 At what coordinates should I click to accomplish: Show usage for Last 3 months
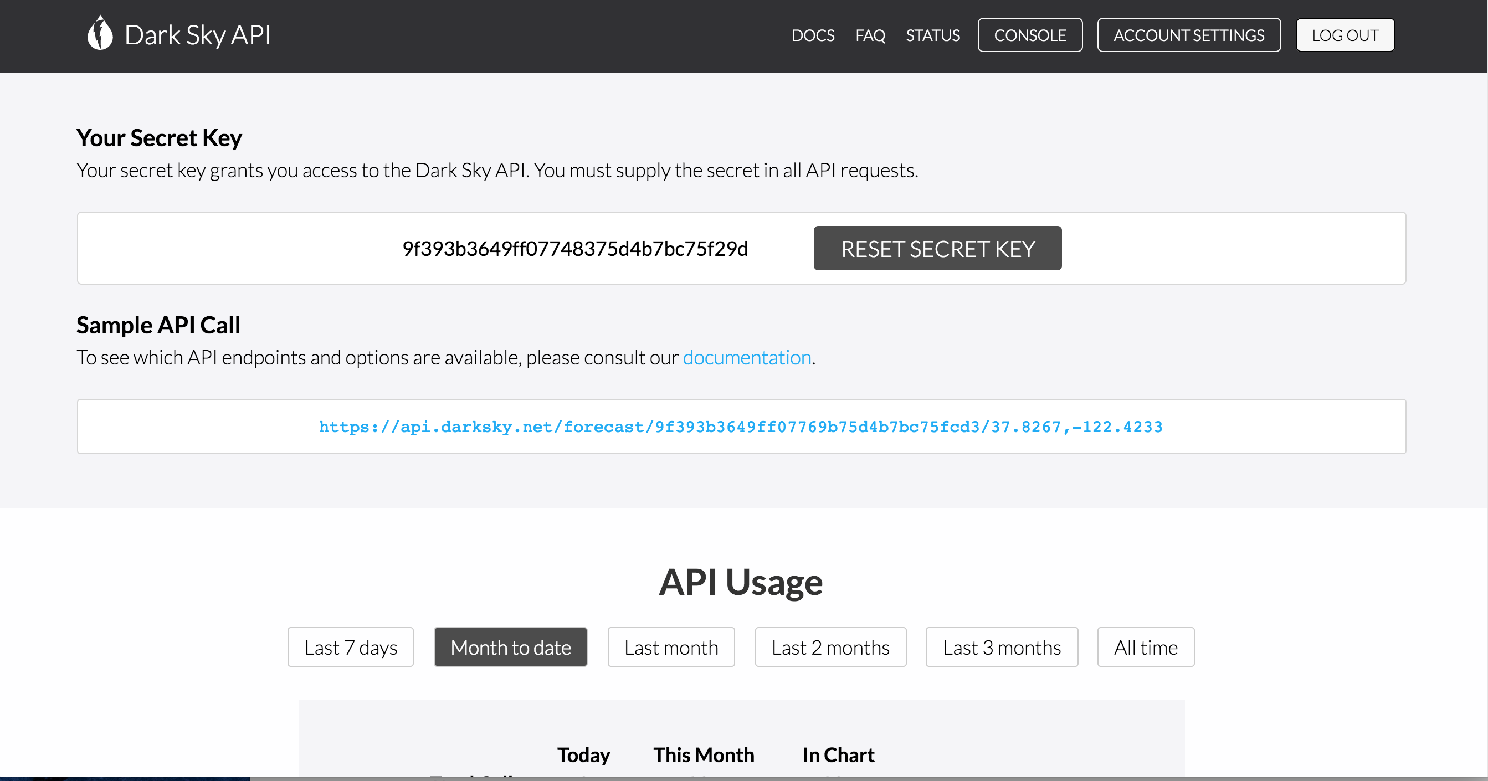pos(1001,647)
